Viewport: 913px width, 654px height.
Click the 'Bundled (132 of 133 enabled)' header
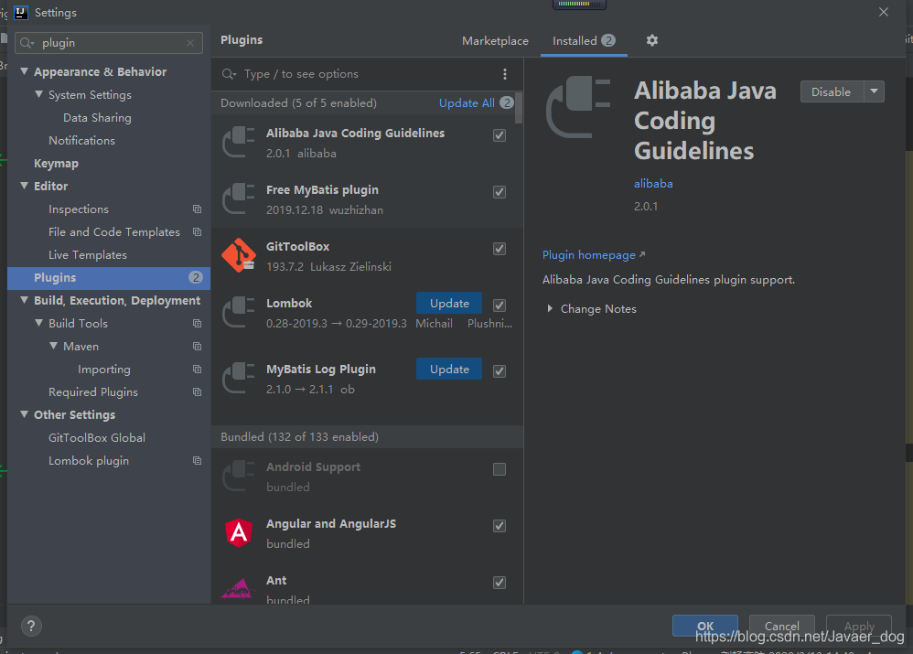367,437
